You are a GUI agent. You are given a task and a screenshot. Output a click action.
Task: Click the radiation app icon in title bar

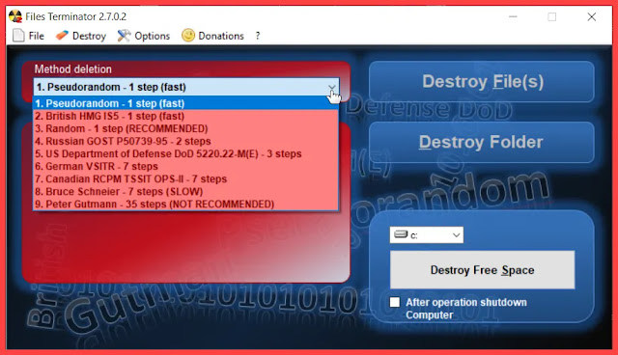pos(15,16)
